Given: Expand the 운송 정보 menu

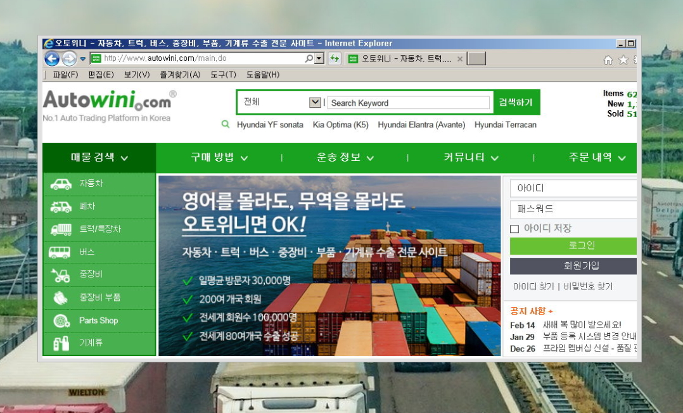Looking at the screenshot, I should [x=345, y=157].
